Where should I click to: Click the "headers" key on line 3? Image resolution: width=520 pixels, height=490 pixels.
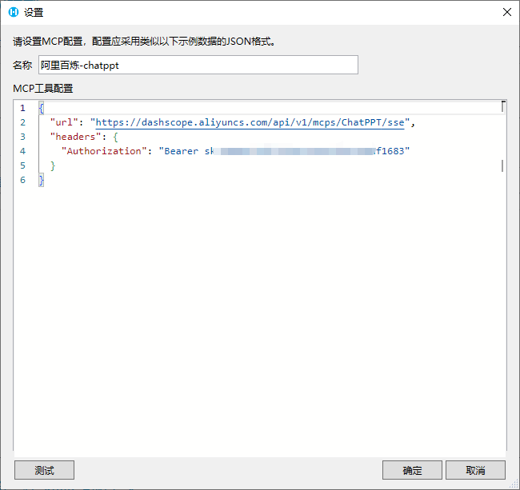click(x=76, y=137)
